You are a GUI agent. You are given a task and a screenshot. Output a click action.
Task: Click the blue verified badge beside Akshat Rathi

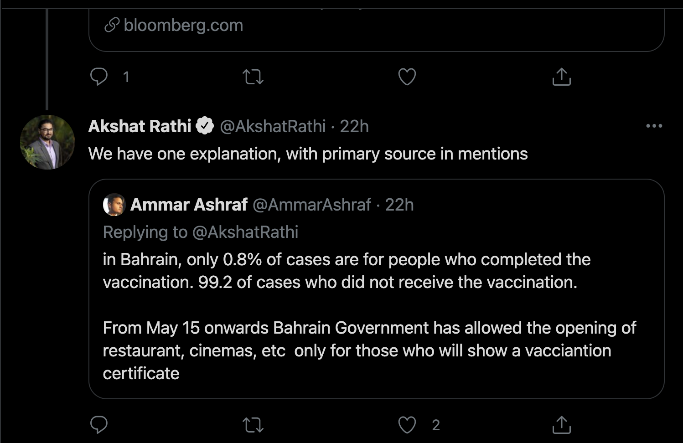point(205,126)
